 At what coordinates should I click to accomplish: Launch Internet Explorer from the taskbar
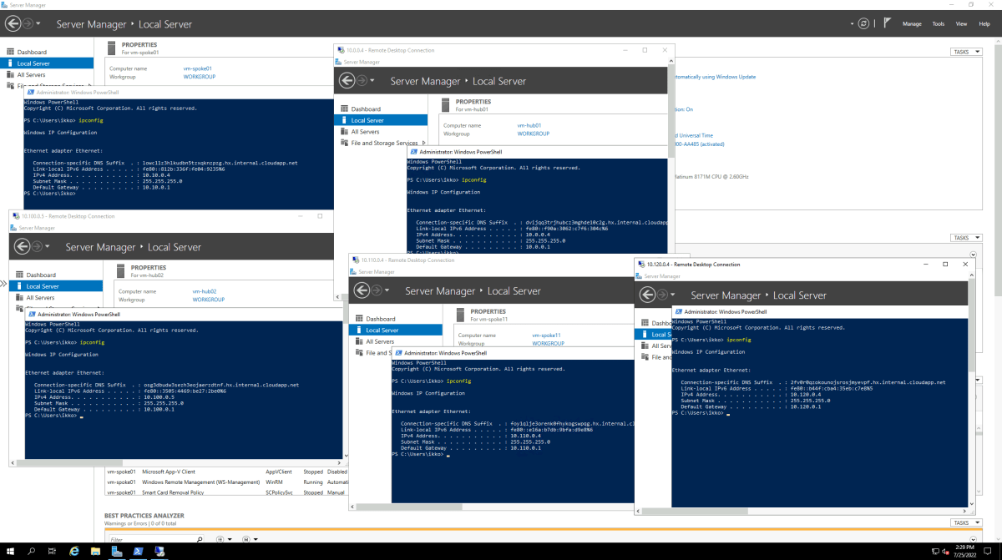pyautogui.click(x=73, y=551)
